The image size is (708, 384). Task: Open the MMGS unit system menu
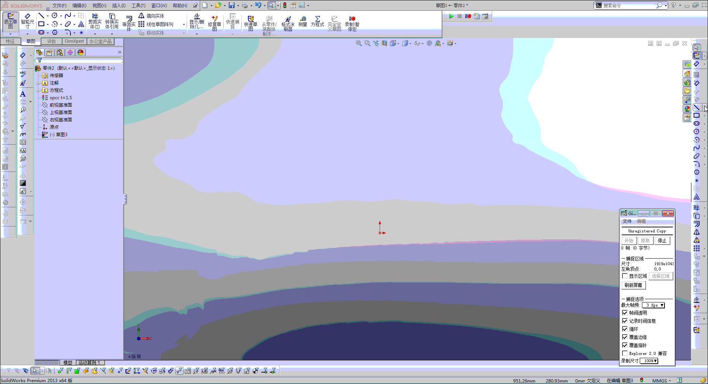(x=662, y=381)
